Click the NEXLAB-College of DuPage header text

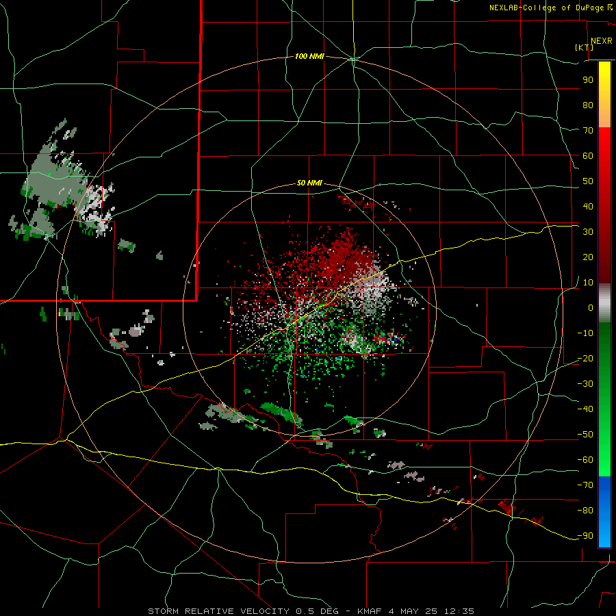pos(547,8)
